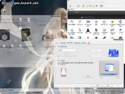Click 확인 OK in Display Properties dialog
Viewport: 125px width, 94px height.
click(97, 86)
